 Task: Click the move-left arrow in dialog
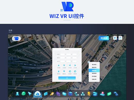click(70, 65)
